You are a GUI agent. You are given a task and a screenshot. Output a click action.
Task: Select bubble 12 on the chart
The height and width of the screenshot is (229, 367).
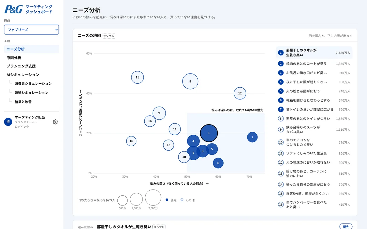coord(240,93)
